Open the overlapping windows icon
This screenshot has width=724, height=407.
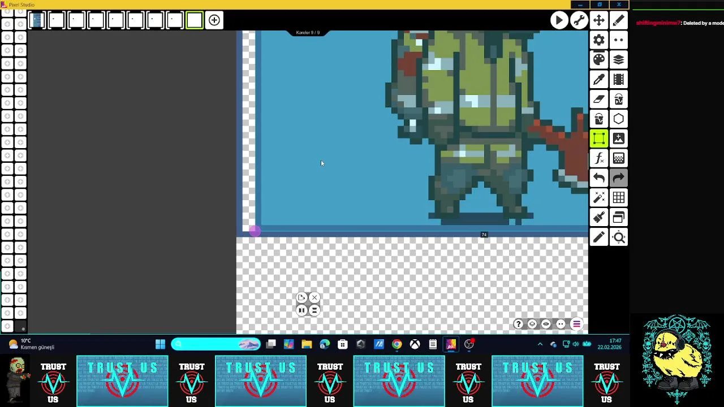618,218
